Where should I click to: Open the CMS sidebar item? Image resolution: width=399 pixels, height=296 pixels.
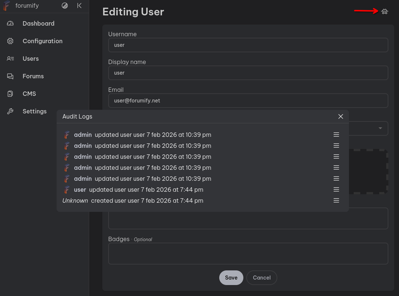[29, 94]
